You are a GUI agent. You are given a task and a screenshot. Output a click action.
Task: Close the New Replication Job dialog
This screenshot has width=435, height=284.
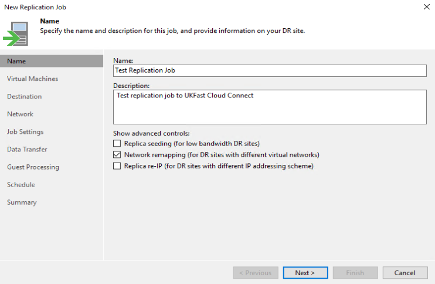click(426, 6)
